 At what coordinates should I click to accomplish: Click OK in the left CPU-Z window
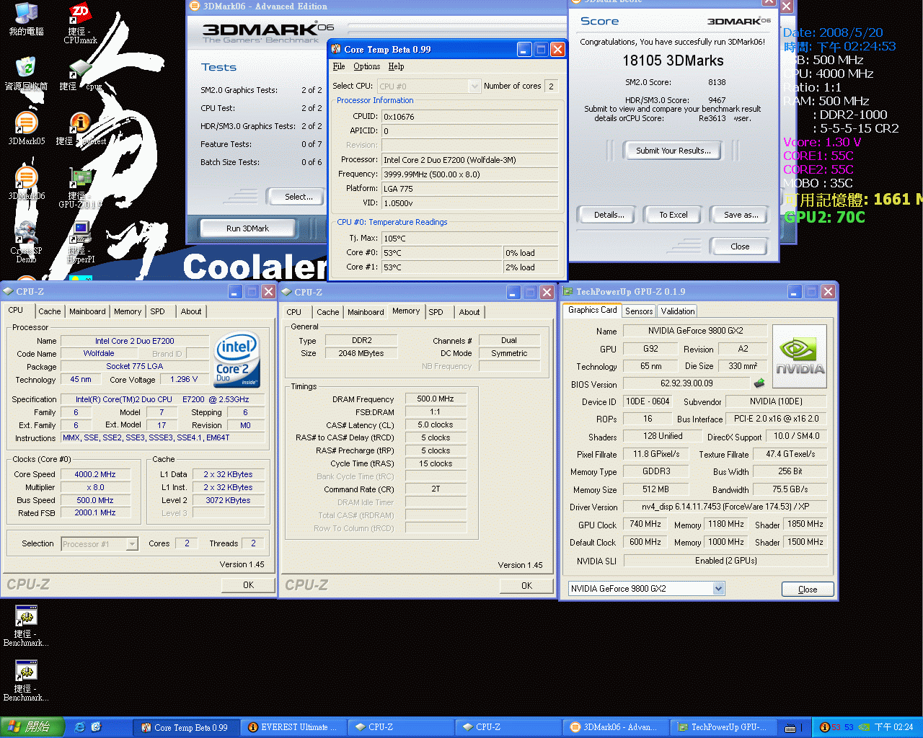248,585
